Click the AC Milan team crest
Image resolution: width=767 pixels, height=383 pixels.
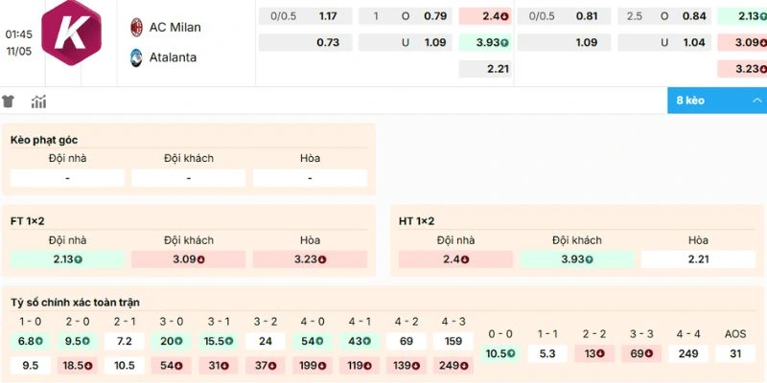tap(136, 28)
